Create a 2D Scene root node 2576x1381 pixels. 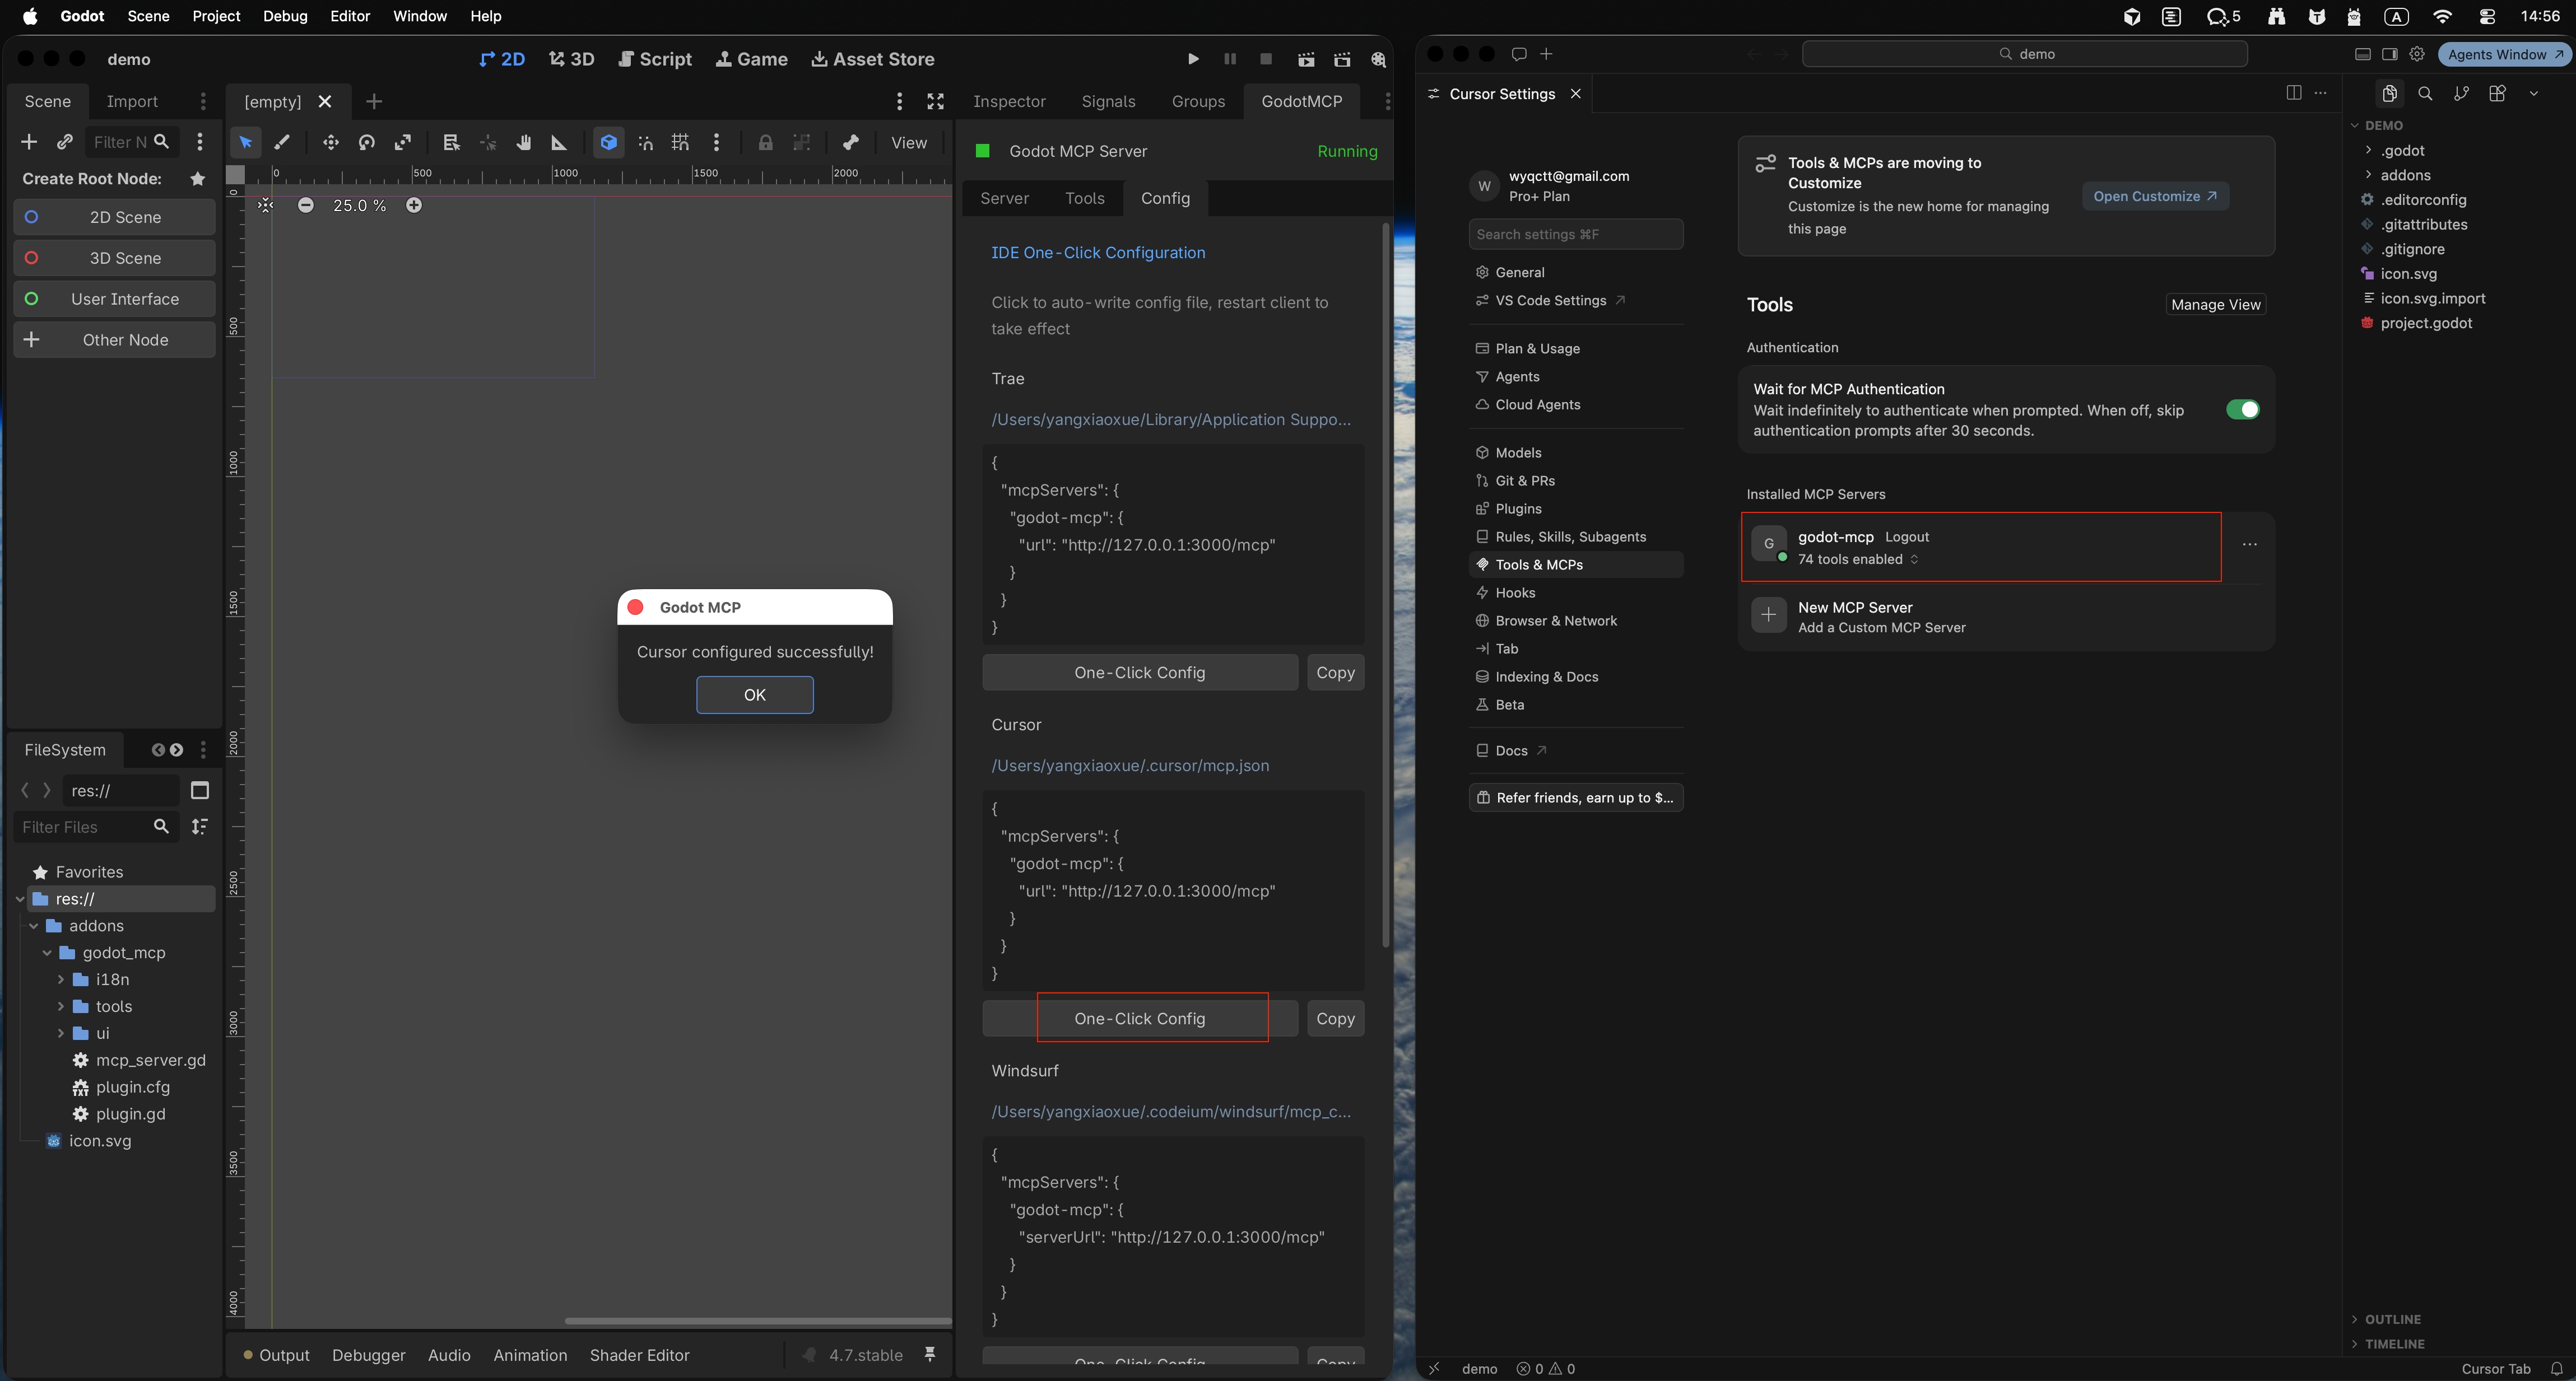[x=115, y=217]
